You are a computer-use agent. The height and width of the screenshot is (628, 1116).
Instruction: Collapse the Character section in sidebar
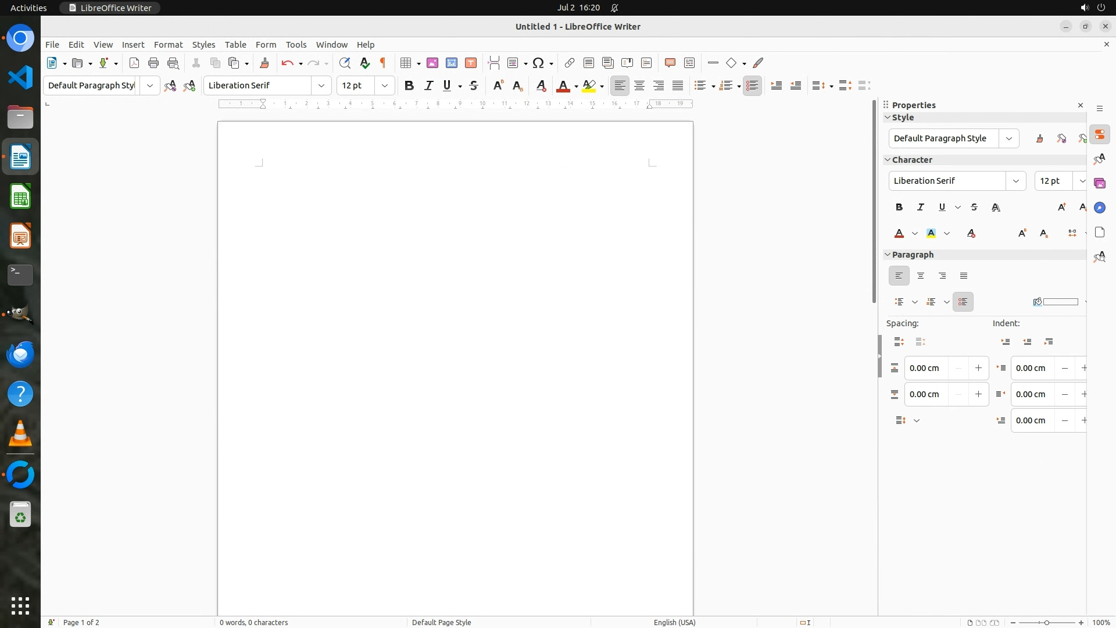click(888, 159)
